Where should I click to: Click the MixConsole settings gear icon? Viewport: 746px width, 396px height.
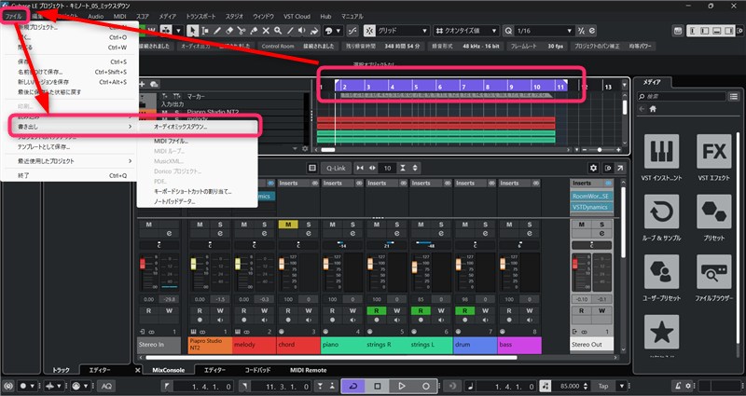[x=593, y=168]
